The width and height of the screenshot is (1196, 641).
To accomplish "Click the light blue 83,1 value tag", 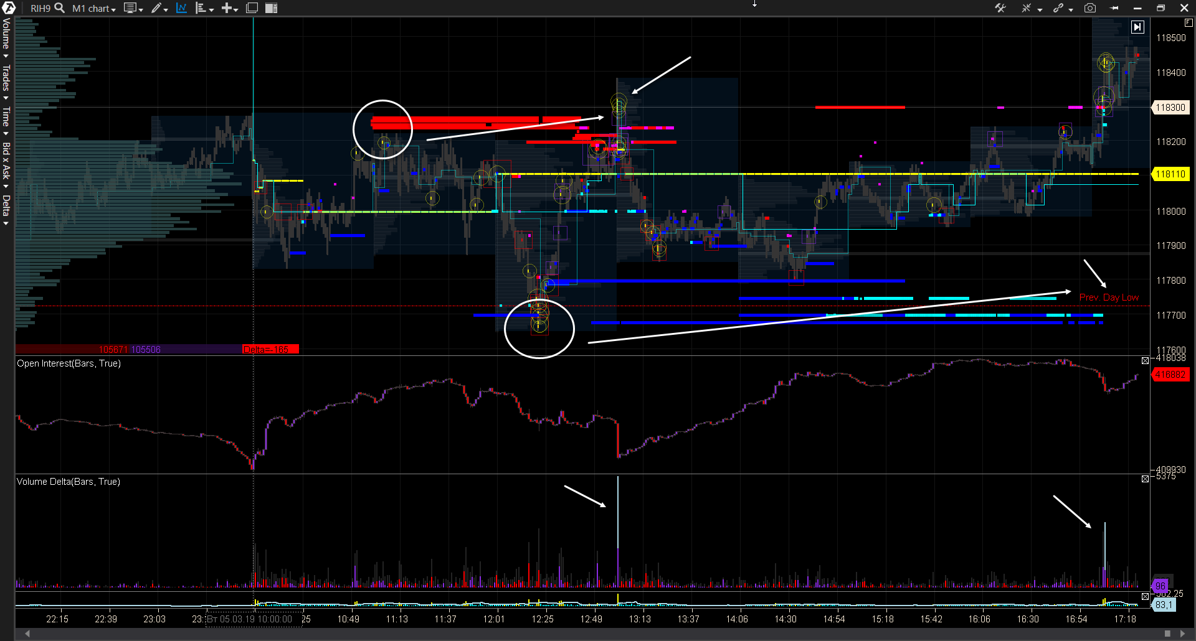I will tap(1164, 605).
